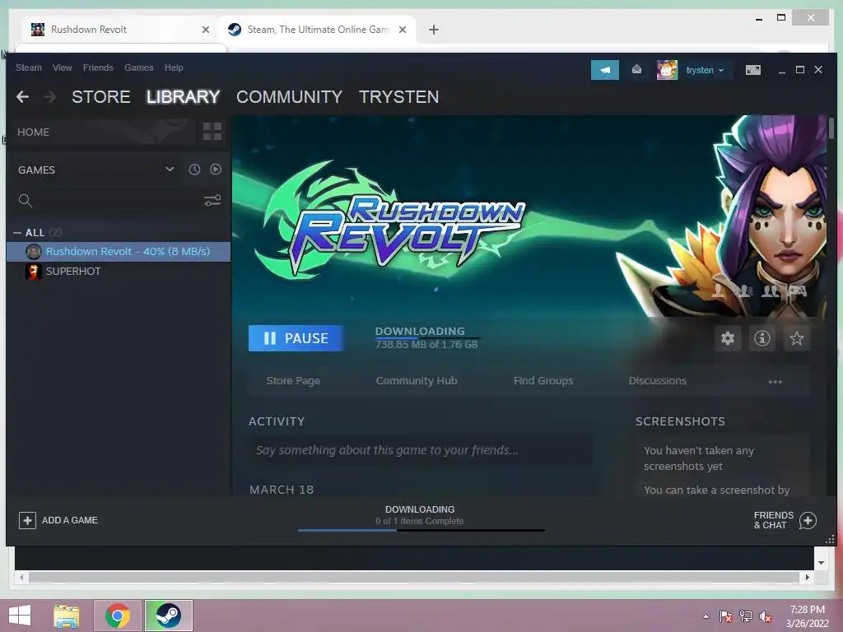Viewport: 843px width, 632px height.
Task: Click the DOWNLOADING status near Pause
Action: point(420,331)
